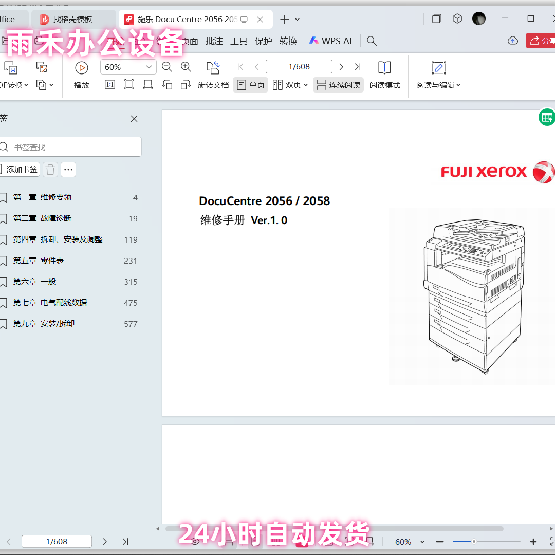Open the Convert menu (转换)
Image resolution: width=555 pixels, height=555 pixels.
coord(288,41)
